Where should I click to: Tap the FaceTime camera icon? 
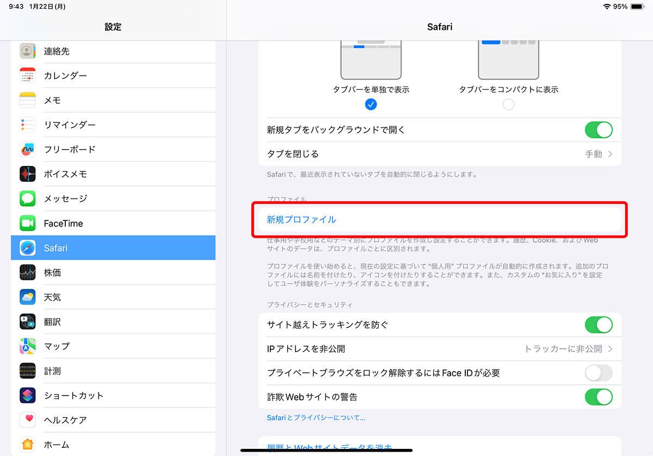[28, 223]
